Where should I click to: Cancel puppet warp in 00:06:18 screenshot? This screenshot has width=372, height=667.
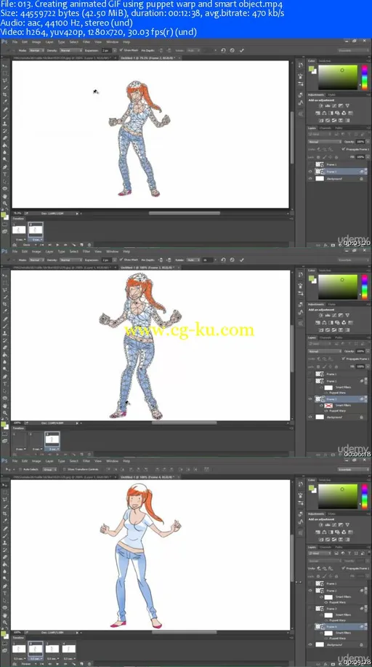pyautogui.click(x=232, y=260)
